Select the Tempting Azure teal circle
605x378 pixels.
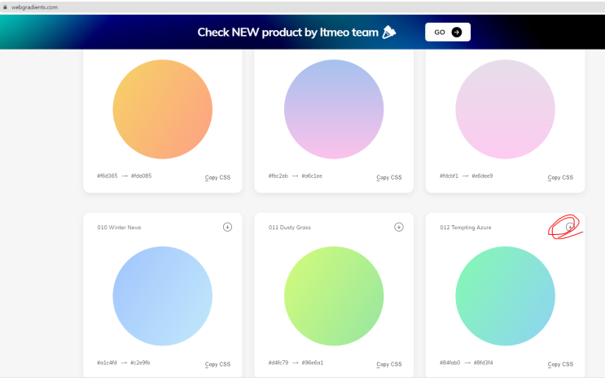coord(505,296)
